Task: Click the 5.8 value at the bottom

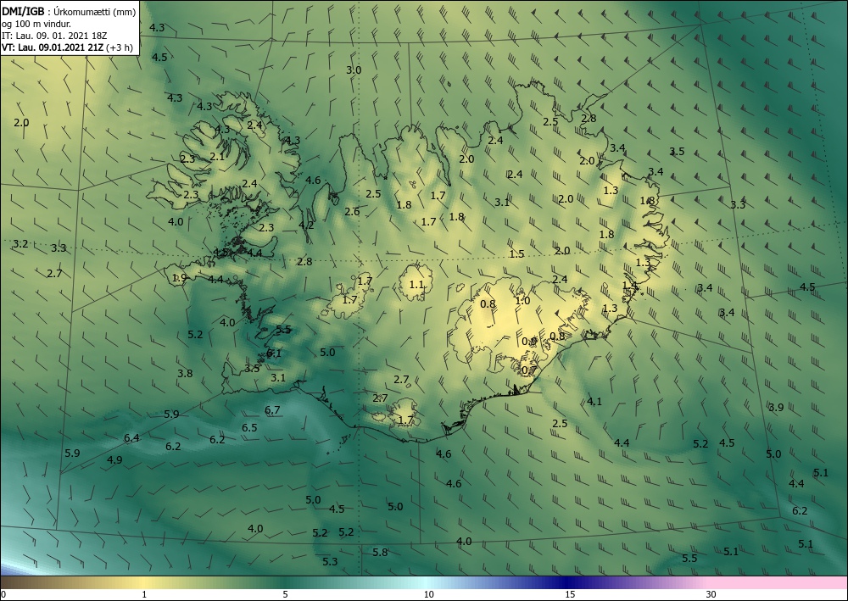Action: (380, 553)
